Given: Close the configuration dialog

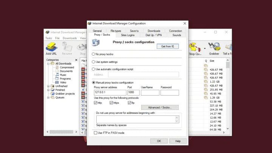Looking at the screenshot, I should point(185,23).
